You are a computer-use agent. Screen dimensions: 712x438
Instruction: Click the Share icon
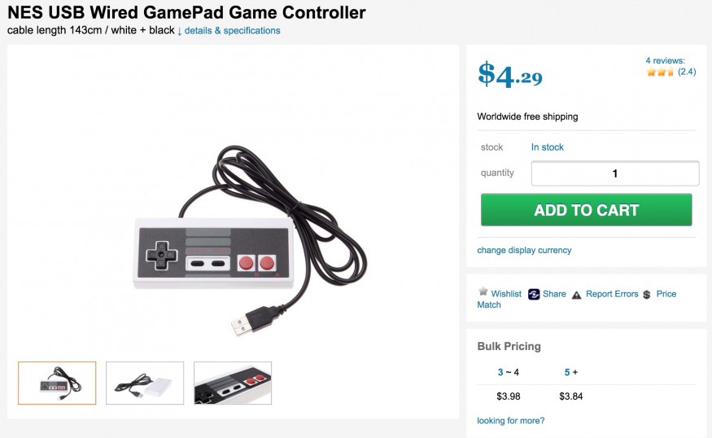(534, 295)
